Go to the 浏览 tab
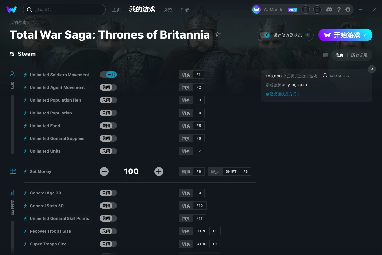 [168, 10]
